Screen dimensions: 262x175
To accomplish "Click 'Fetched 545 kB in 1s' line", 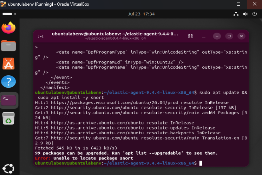I will click(76, 148).
